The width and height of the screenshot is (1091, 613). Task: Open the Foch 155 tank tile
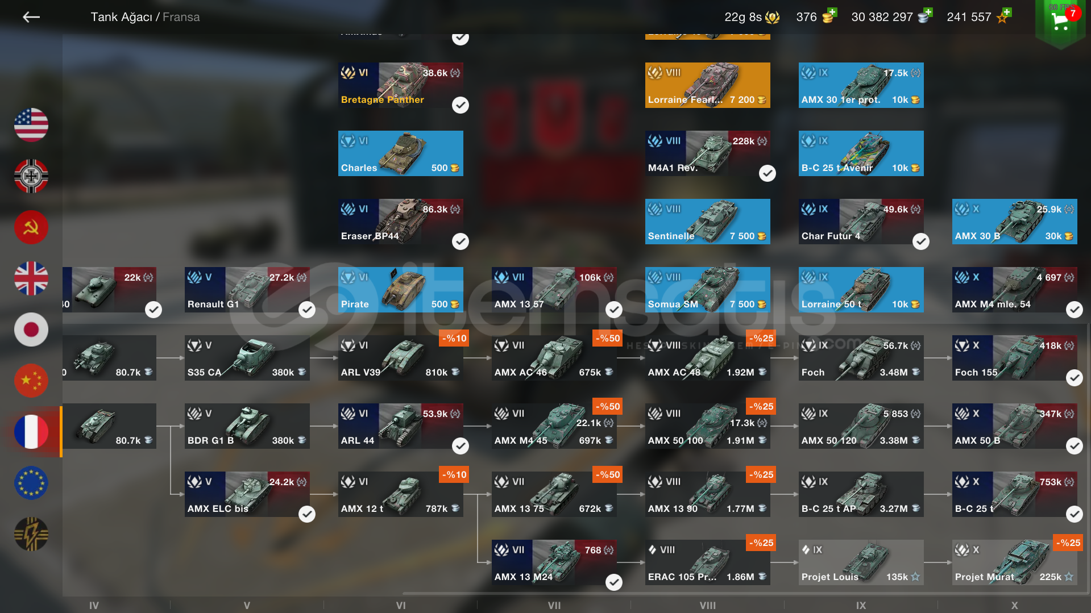click(x=1015, y=358)
